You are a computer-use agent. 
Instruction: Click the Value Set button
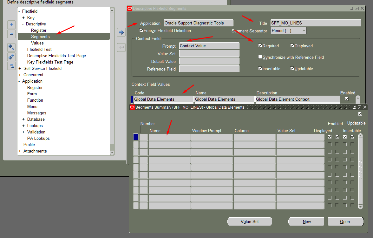tap(250, 221)
